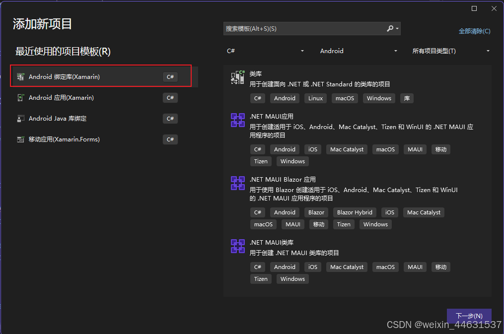Click the .NET MAUI类库 description text
Image resolution: width=504 pixels, height=334 pixels.
294,253
